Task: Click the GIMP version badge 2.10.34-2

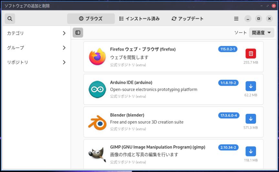Action: pos(228,147)
